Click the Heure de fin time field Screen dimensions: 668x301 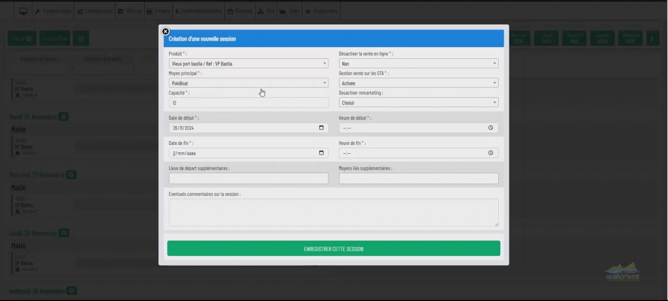419,153
